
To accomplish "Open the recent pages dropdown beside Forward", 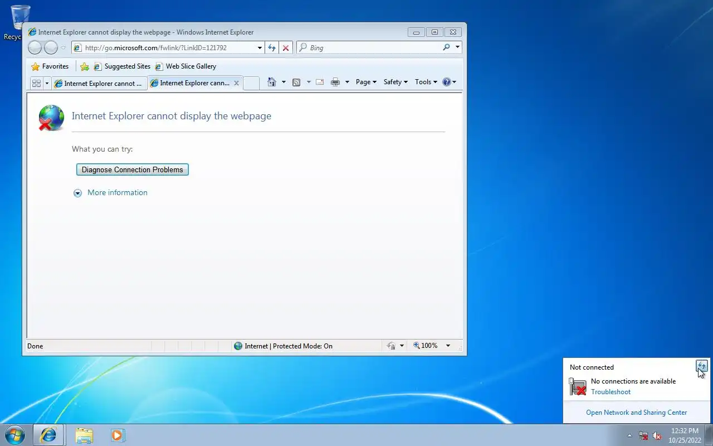I will tap(63, 48).
